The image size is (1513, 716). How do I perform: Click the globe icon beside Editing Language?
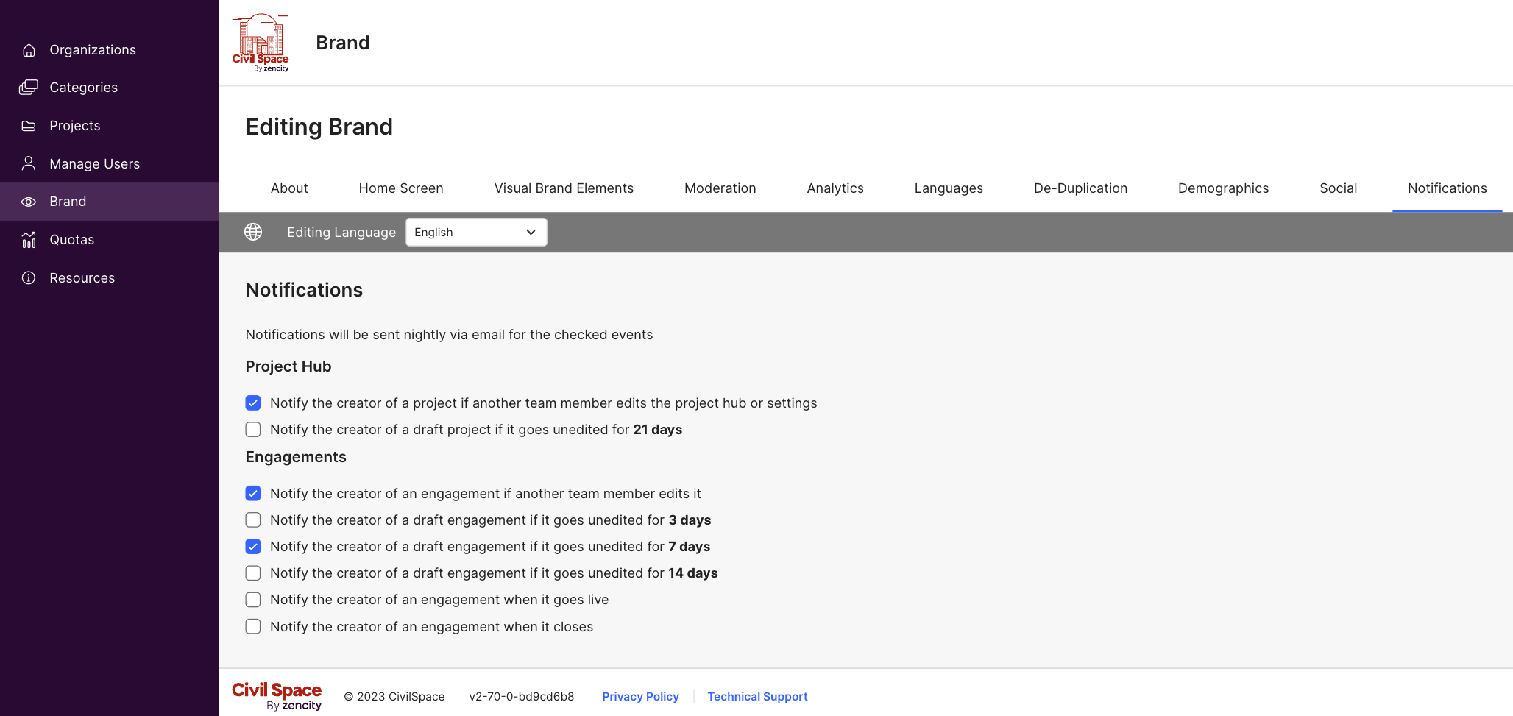pos(253,232)
